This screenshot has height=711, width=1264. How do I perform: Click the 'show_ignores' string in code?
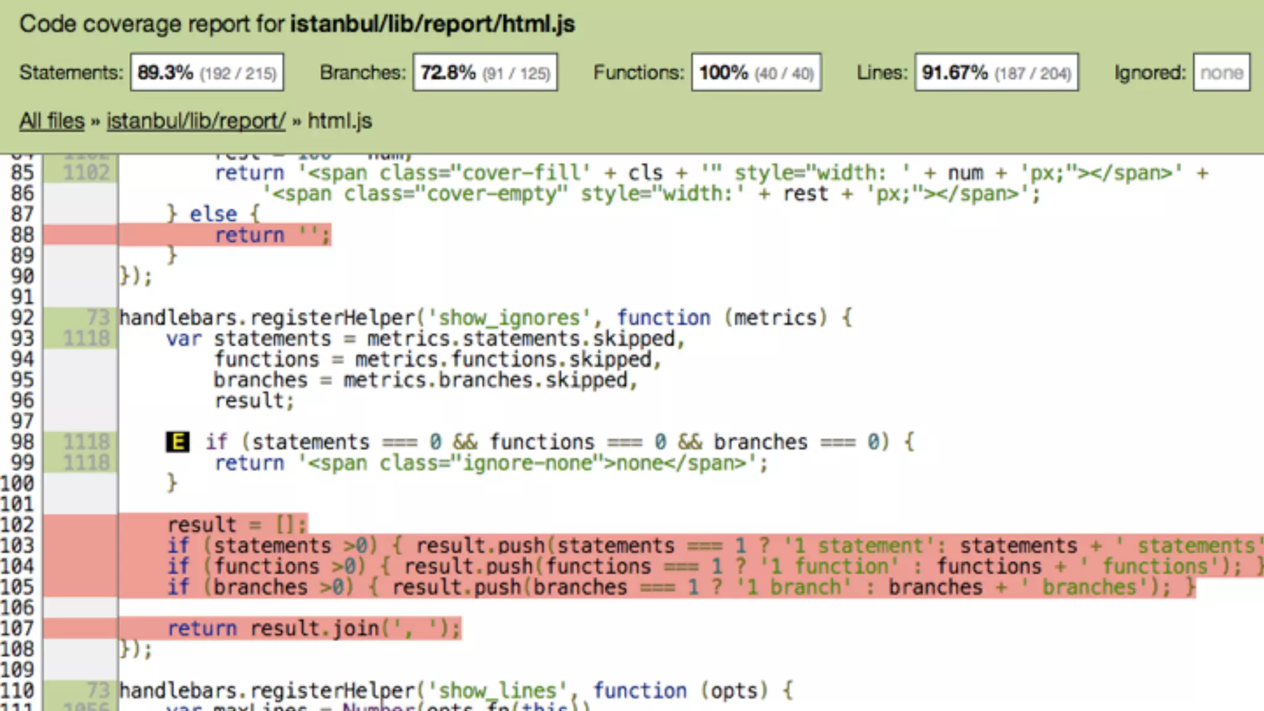tap(509, 318)
